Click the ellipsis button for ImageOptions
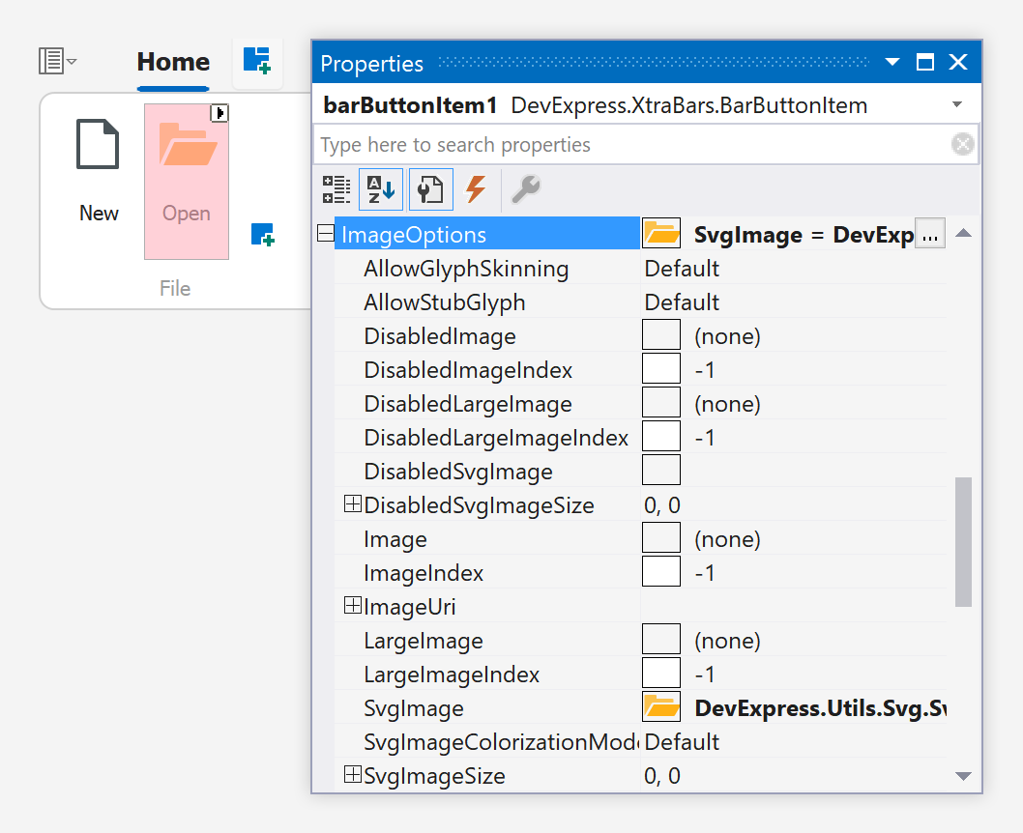The image size is (1023, 833). [929, 235]
